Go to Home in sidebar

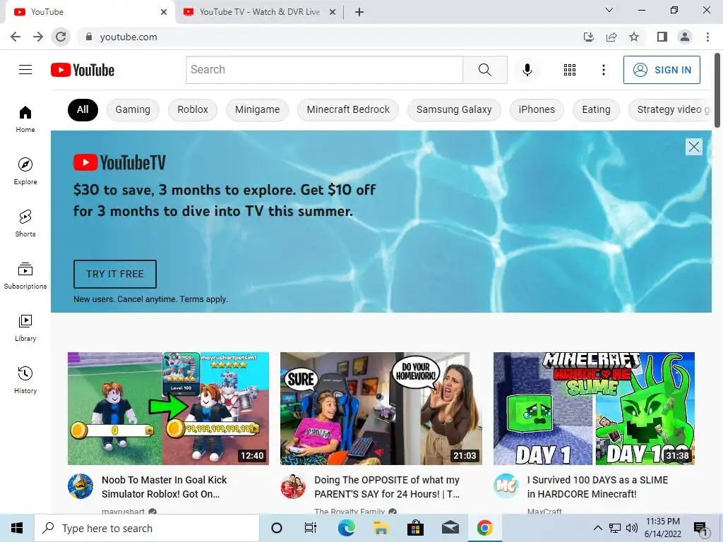(25, 119)
